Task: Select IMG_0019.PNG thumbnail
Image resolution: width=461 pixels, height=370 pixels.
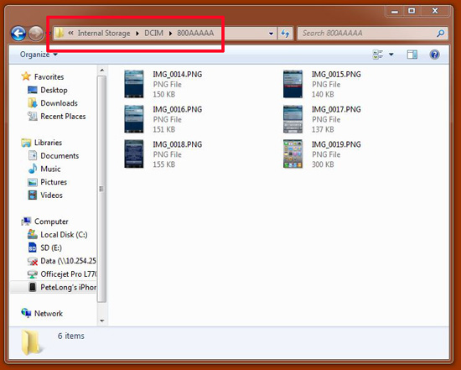Action: point(293,154)
